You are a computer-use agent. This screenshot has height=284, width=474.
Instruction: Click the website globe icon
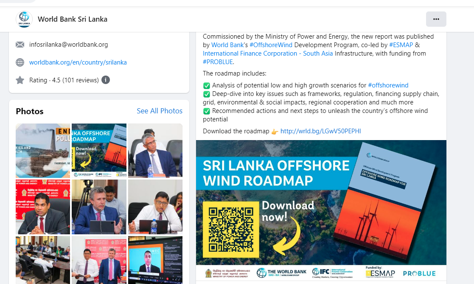pos(20,62)
